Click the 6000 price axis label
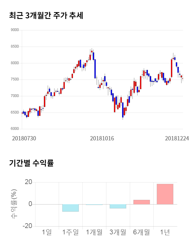Screen dimensions: 192x244 [14, 129]
